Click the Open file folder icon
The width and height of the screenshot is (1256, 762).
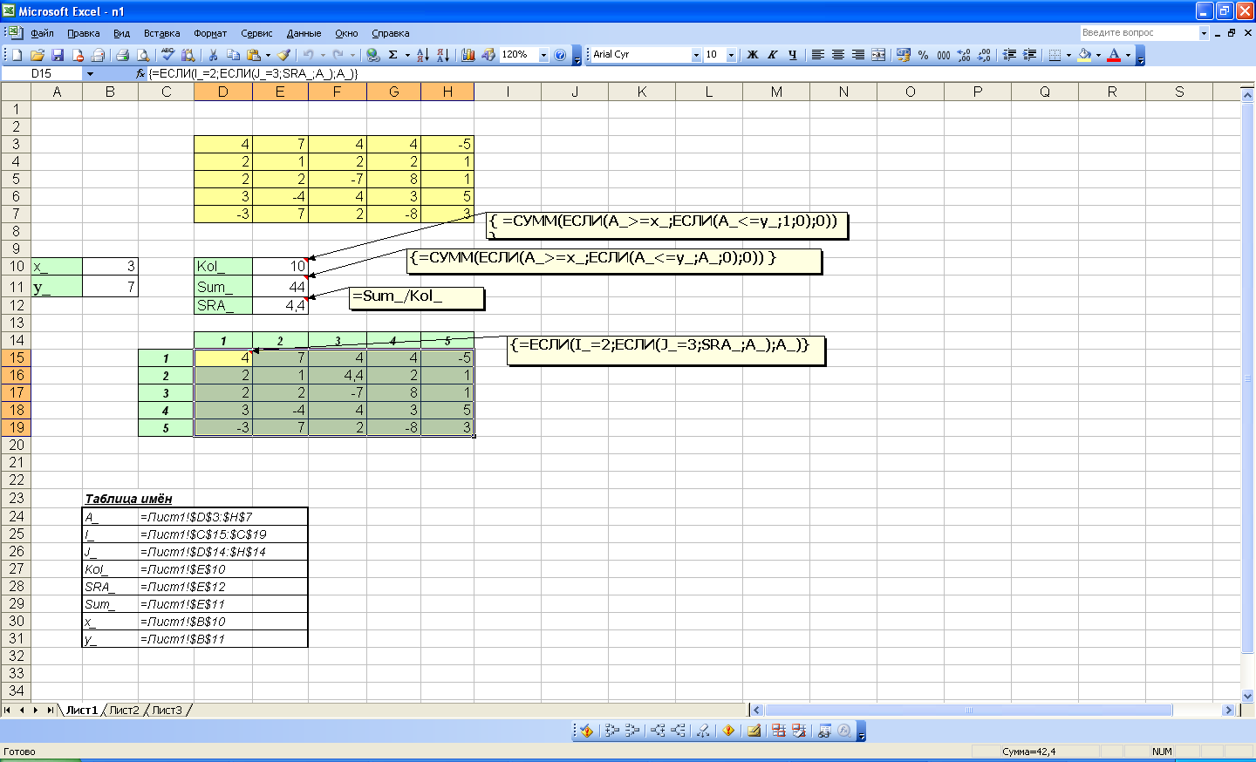[x=37, y=55]
